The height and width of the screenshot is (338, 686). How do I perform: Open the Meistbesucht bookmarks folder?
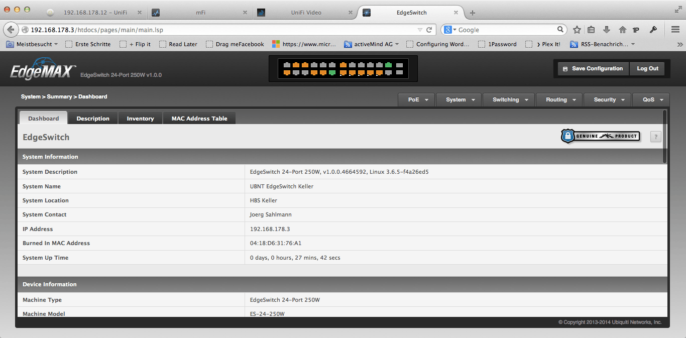(x=32, y=44)
